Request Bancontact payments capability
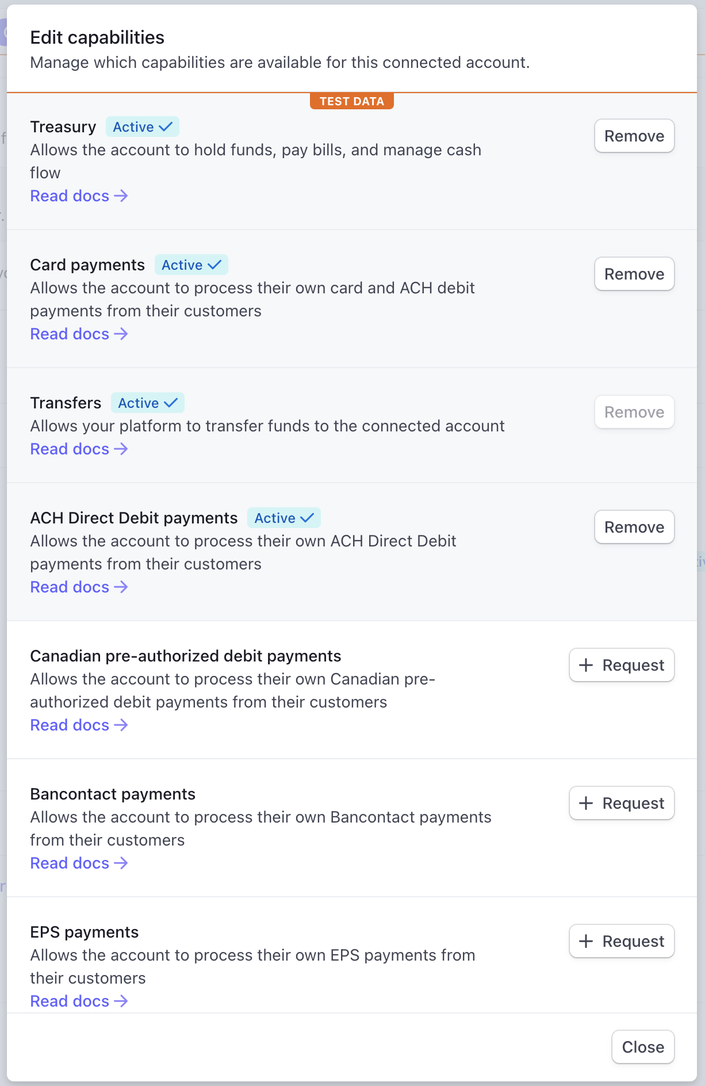Image resolution: width=705 pixels, height=1086 pixels. (622, 803)
